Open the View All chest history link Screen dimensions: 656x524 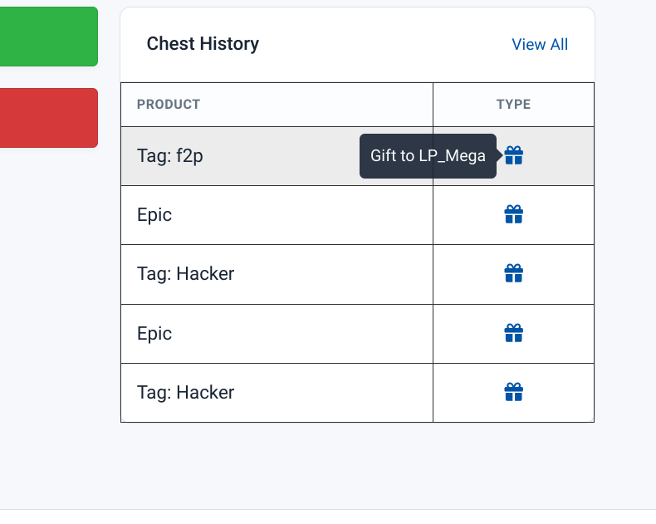pyautogui.click(x=540, y=44)
